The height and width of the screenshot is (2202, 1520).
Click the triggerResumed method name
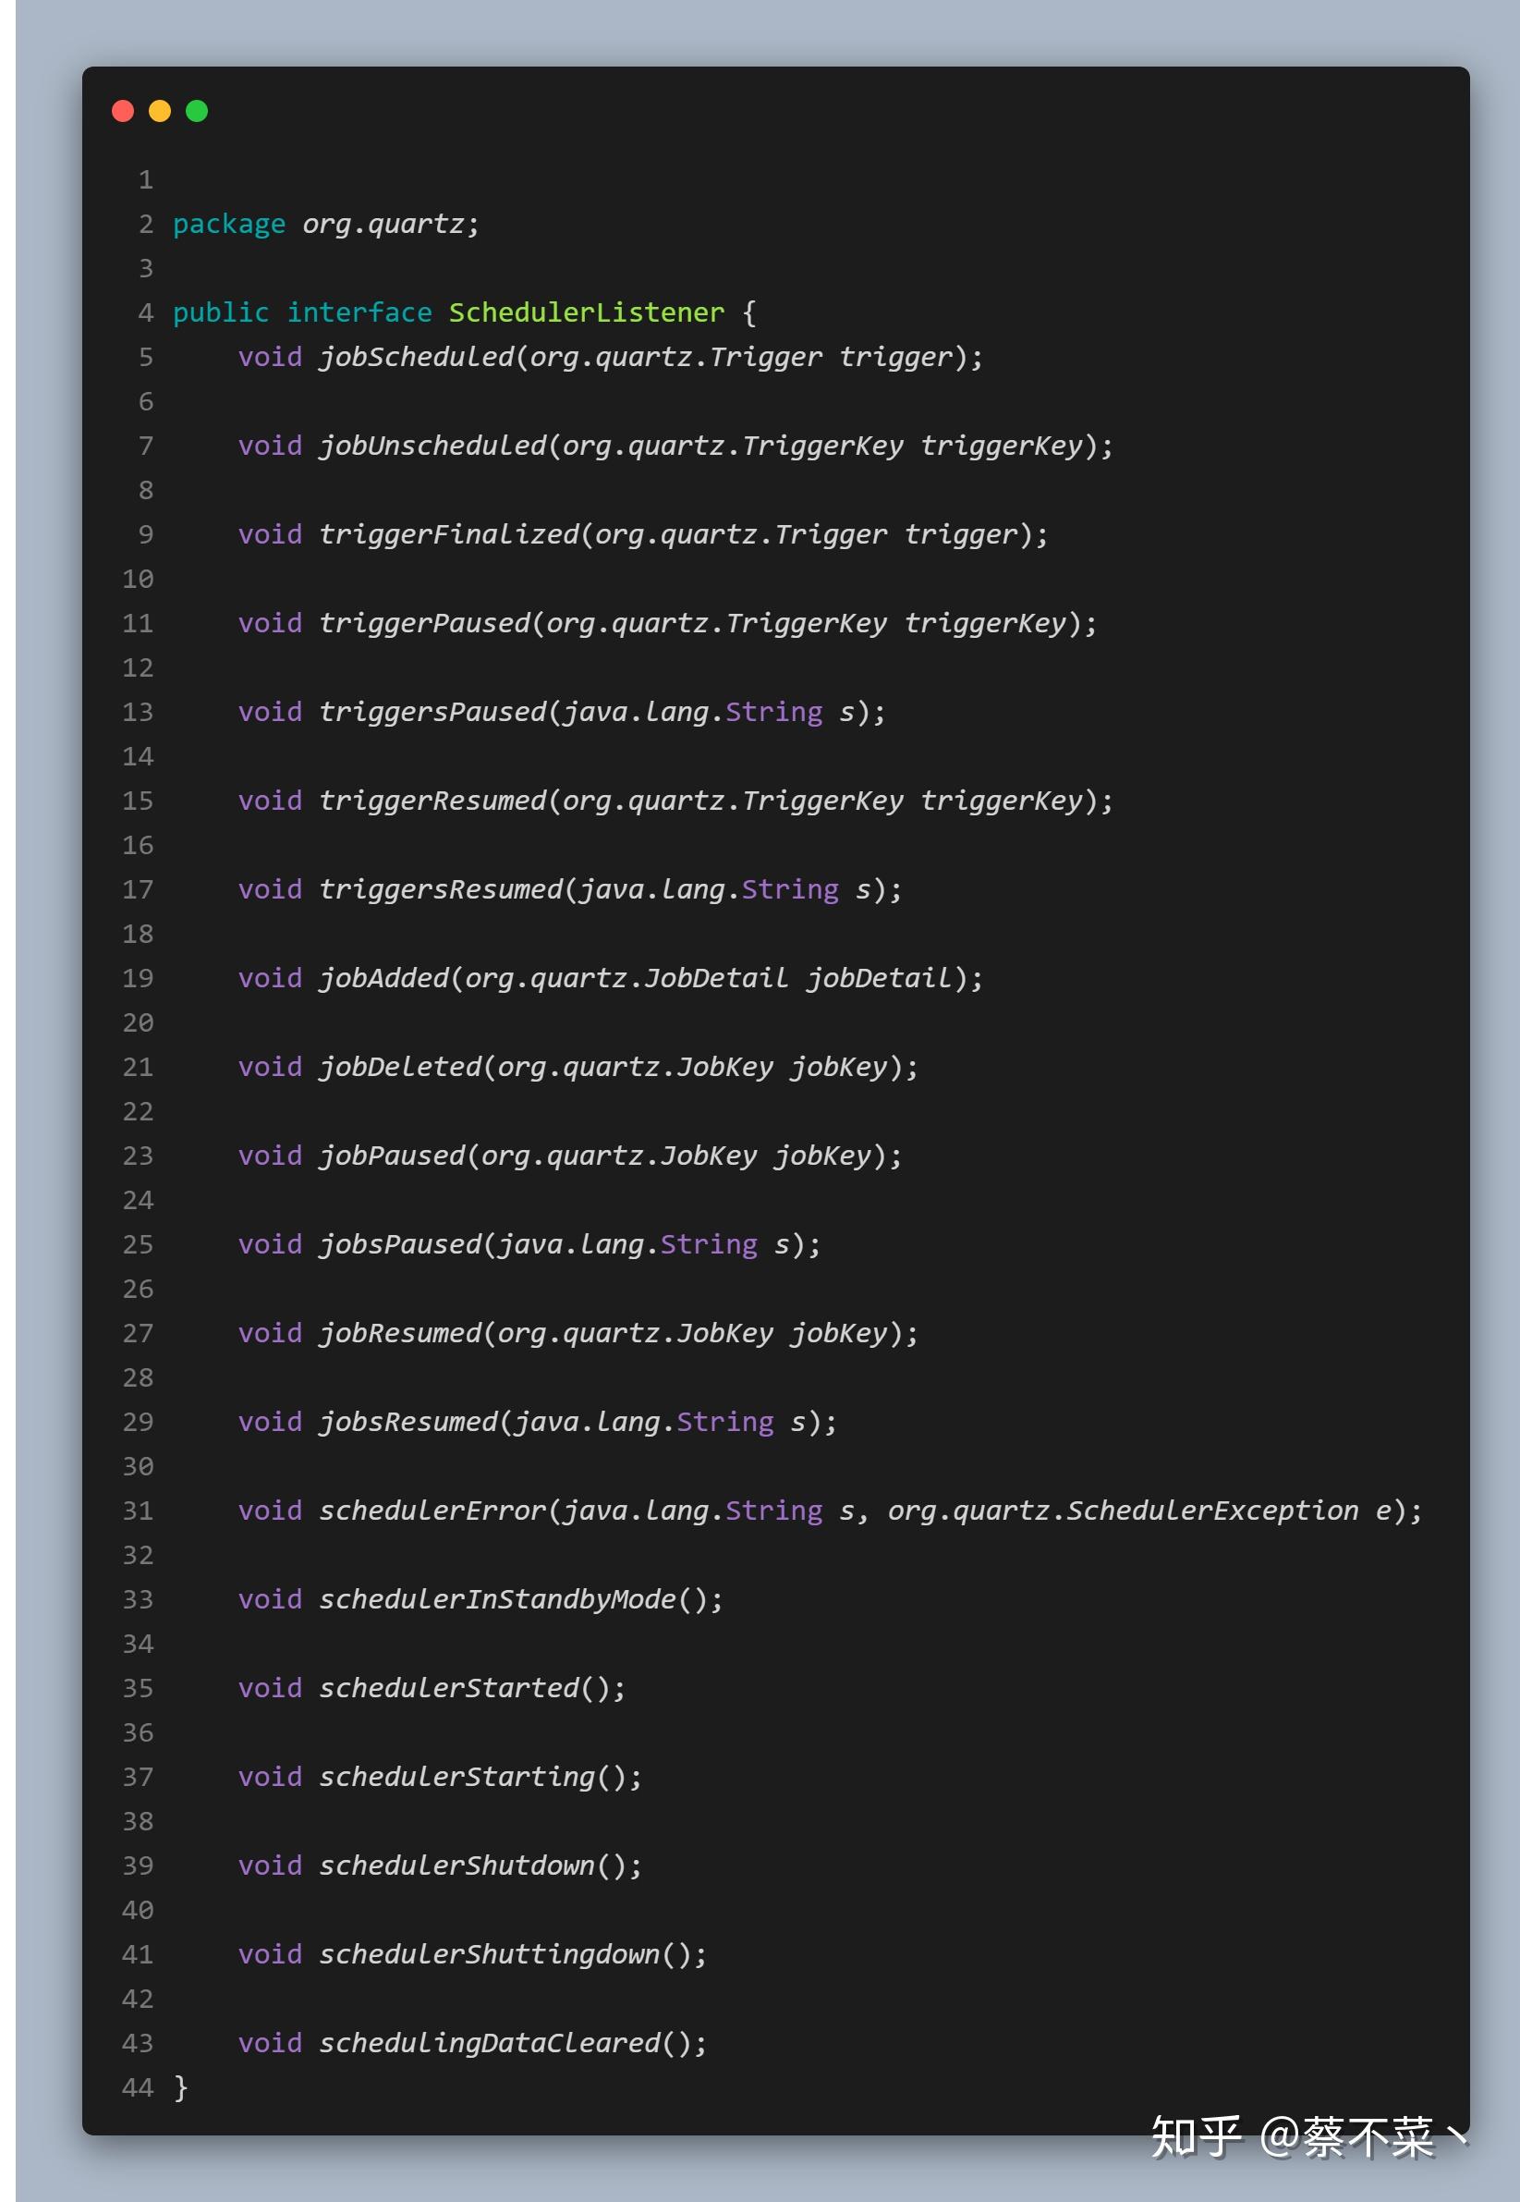tap(432, 801)
